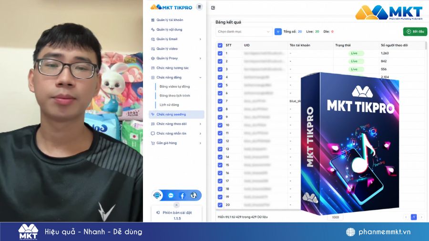This screenshot has width=429, height=241.
Task: Click follower count 556
Action: click(384, 69)
